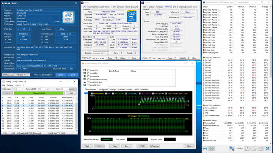Toggle the Motherboard temperature graph checkbox

[91, 93]
